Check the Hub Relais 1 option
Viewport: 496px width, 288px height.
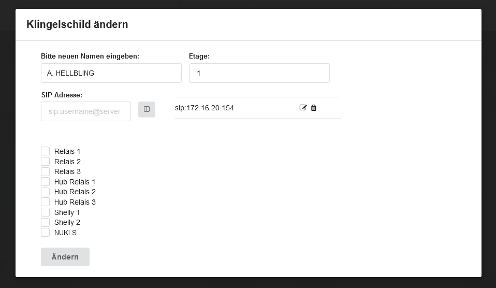coord(45,182)
